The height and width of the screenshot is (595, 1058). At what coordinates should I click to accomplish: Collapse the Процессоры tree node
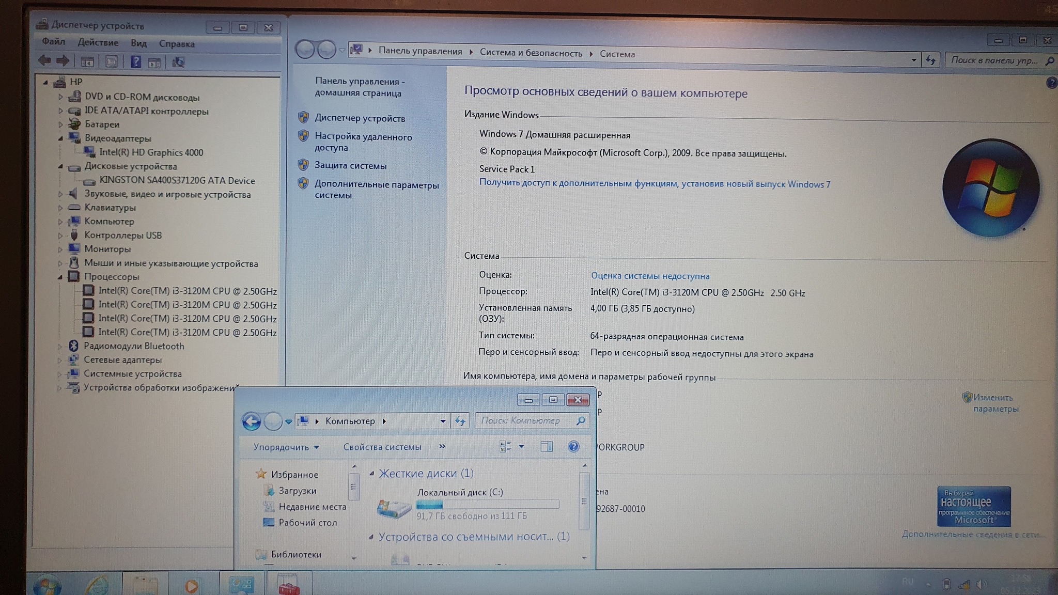pyautogui.click(x=60, y=277)
